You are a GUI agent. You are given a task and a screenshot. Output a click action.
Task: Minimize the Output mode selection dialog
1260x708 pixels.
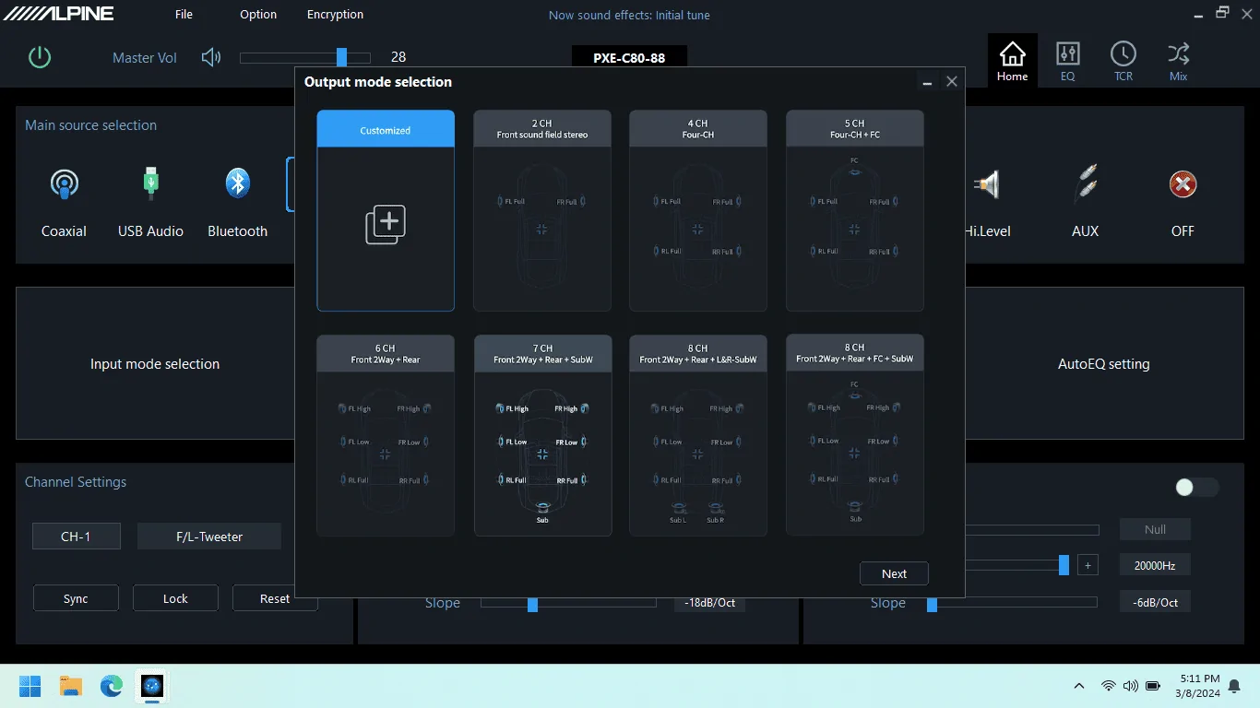(x=927, y=83)
